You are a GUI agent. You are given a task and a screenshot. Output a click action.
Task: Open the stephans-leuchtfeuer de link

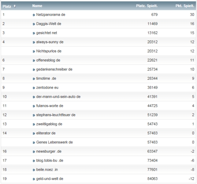(x=56, y=115)
